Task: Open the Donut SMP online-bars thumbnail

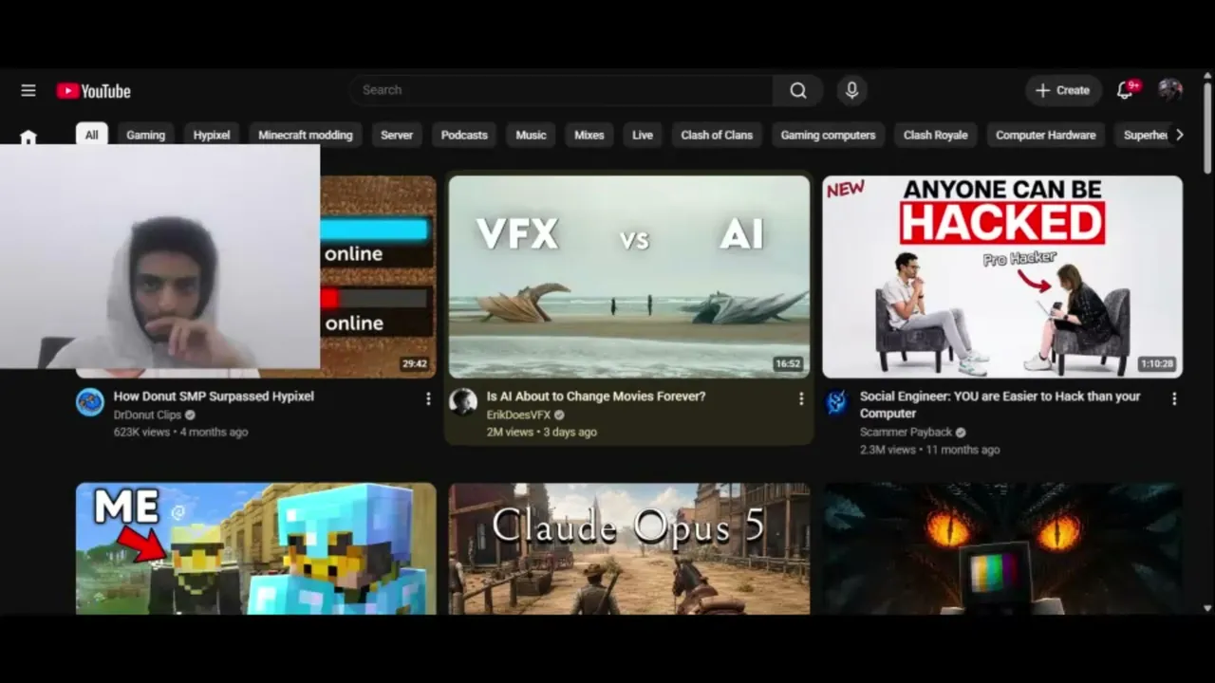Action: pyautogui.click(x=378, y=277)
